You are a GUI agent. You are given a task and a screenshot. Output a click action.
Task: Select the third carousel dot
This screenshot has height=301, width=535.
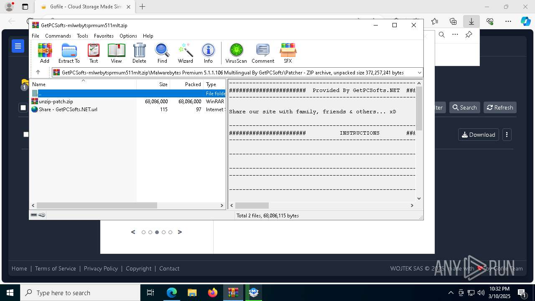point(157,232)
